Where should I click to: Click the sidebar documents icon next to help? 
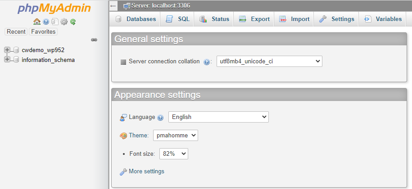pos(54,22)
